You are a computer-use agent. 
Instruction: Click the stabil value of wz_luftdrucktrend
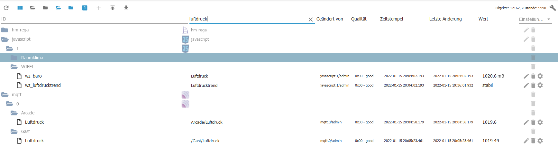pos(488,85)
